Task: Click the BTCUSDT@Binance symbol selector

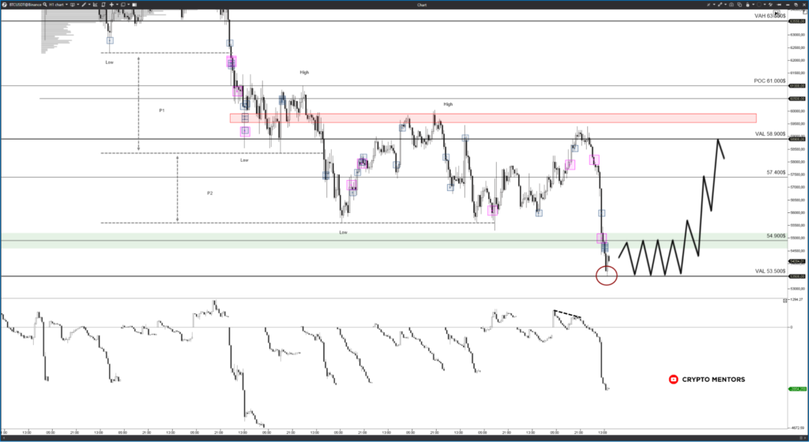Action: [x=24, y=6]
